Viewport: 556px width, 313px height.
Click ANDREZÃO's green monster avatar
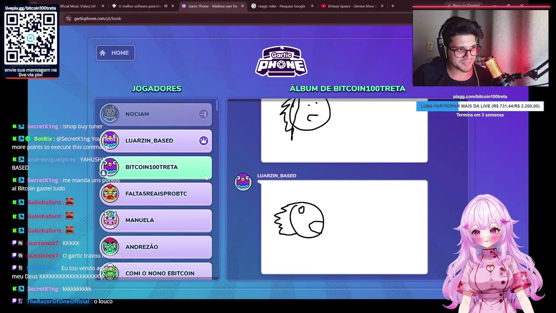tap(110, 246)
